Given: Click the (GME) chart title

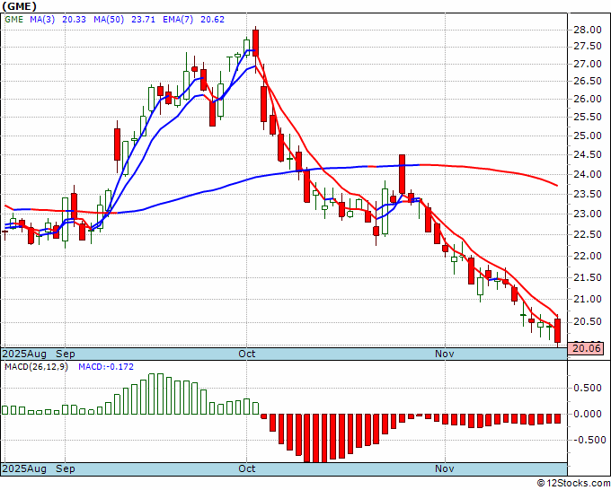Looking at the screenshot, I should coord(19,6).
